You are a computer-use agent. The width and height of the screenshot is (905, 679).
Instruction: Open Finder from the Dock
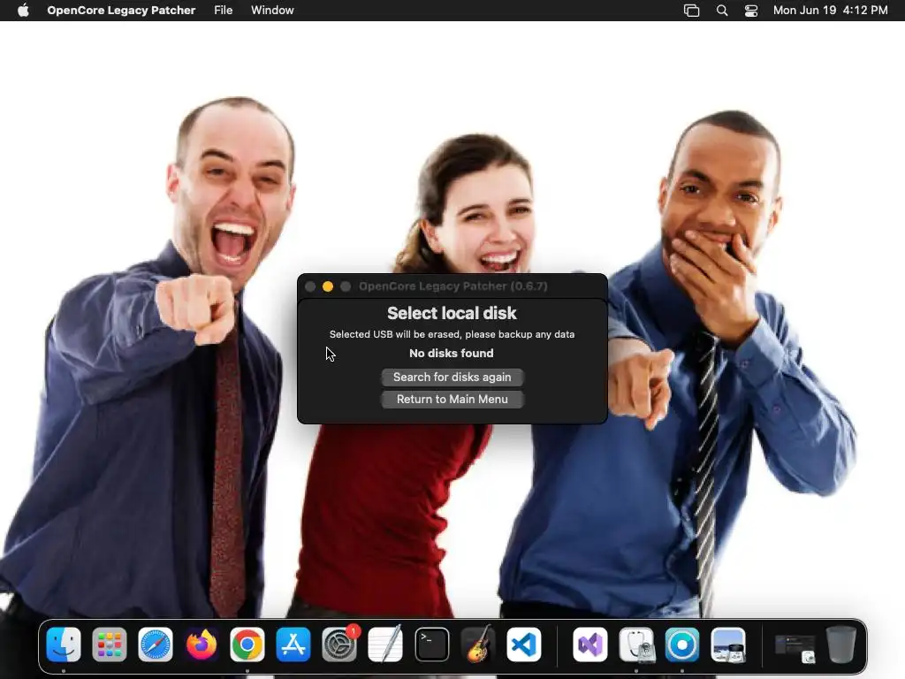(64, 645)
